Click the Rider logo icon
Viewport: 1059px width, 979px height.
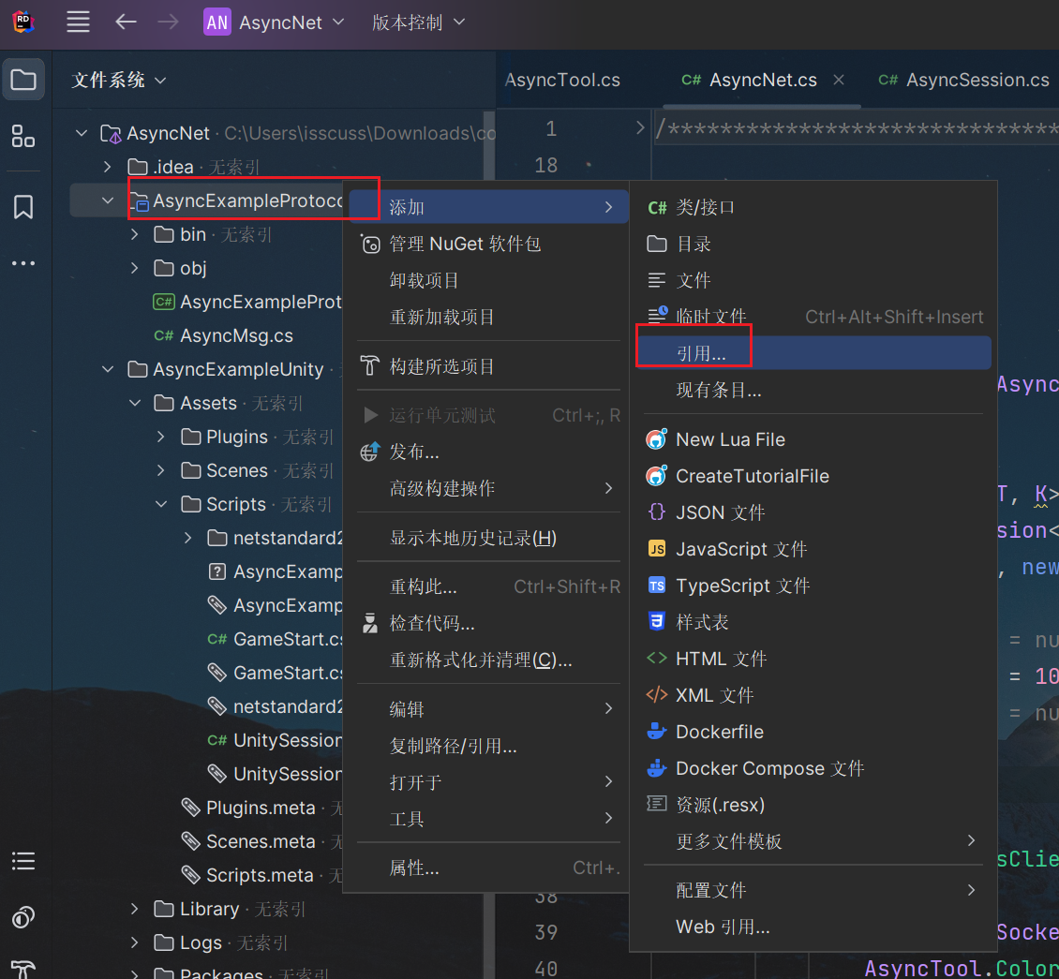click(x=23, y=22)
